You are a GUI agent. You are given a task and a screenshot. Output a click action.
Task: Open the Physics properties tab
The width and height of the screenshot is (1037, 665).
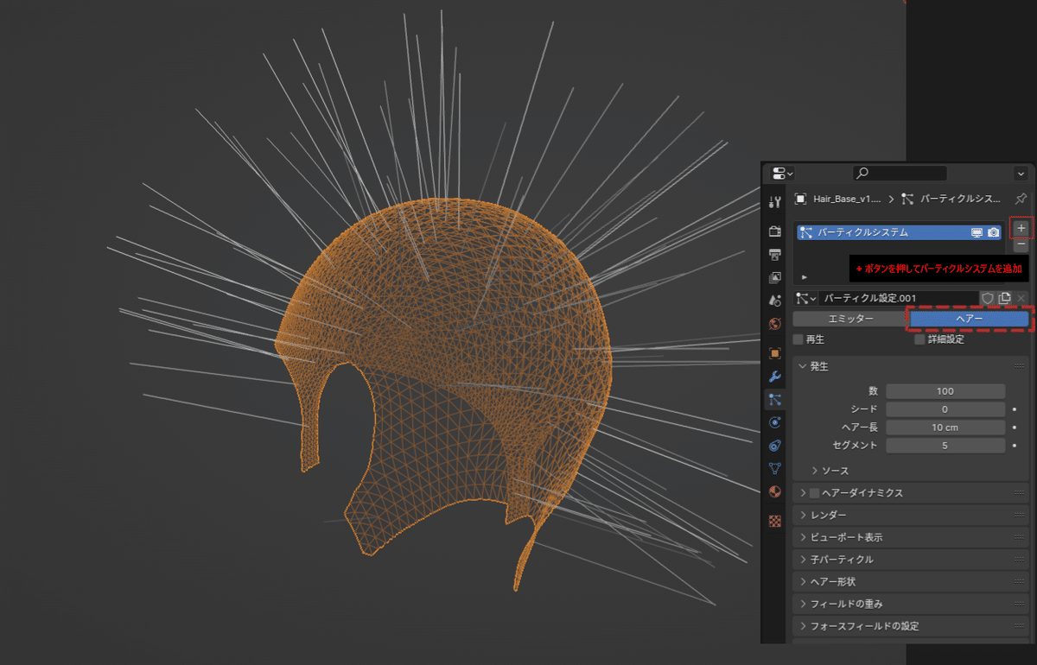[x=774, y=422]
